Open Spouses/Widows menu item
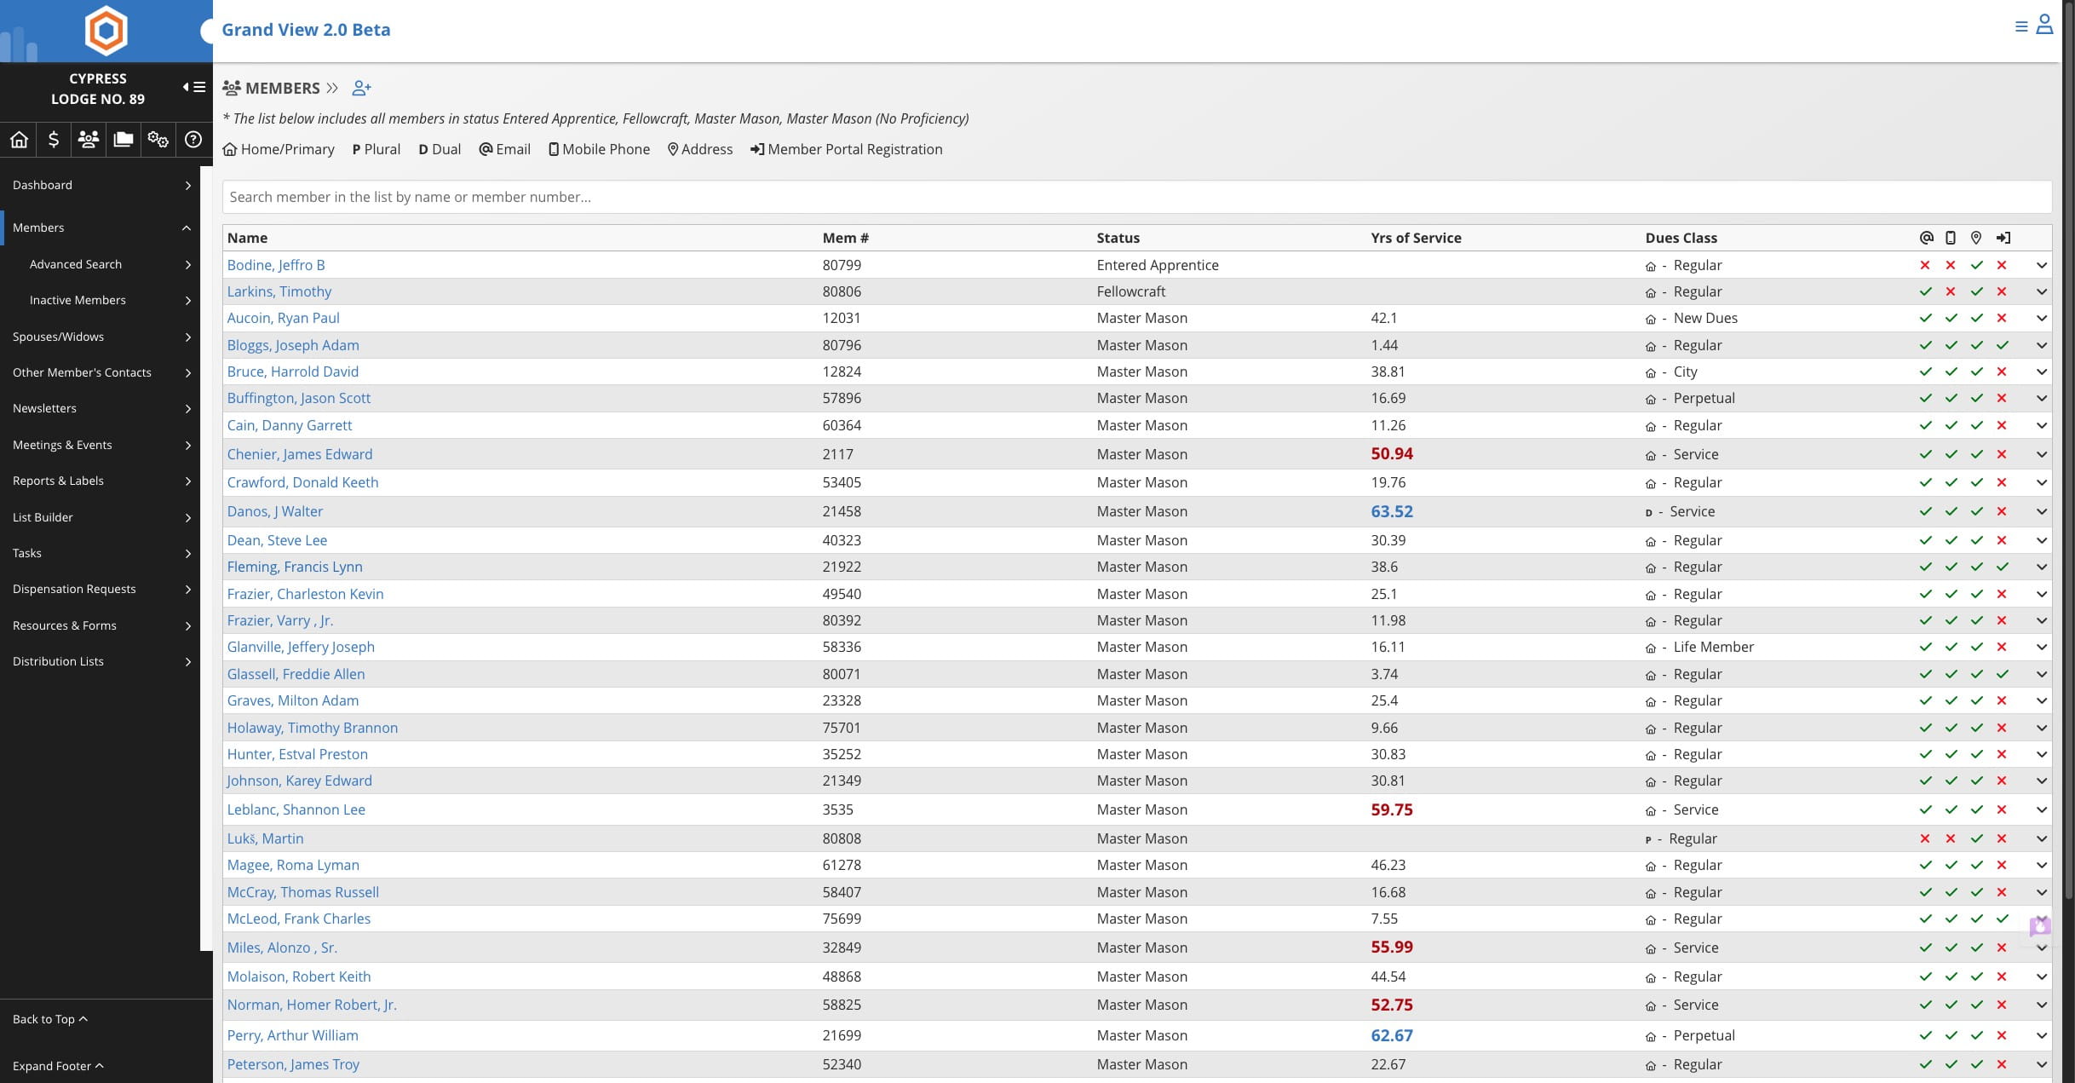This screenshot has height=1083, width=2075. pyautogui.click(x=101, y=337)
